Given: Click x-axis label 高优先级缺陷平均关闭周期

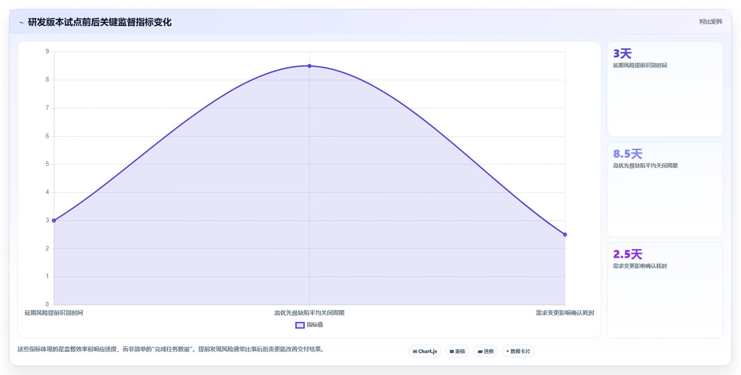Looking at the screenshot, I should click(x=309, y=313).
